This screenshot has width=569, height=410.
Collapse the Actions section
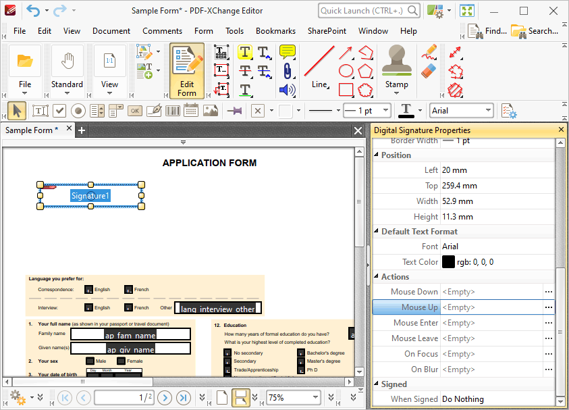click(x=377, y=276)
